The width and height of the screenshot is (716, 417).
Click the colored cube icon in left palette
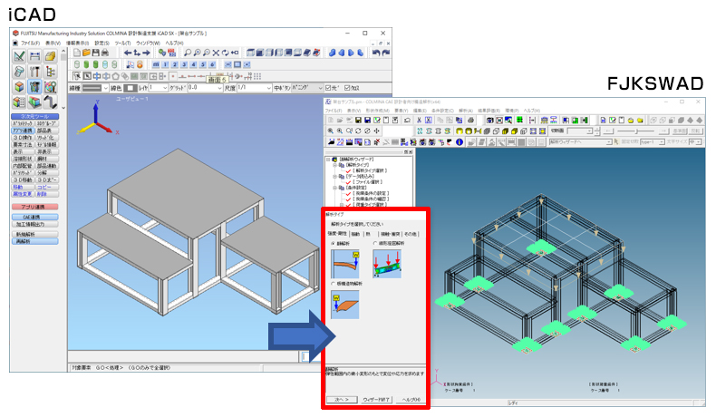pos(19,87)
